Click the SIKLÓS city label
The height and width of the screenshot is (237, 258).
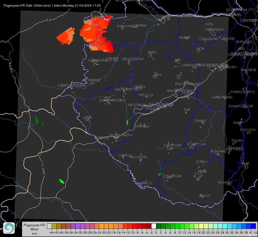[205, 196]
